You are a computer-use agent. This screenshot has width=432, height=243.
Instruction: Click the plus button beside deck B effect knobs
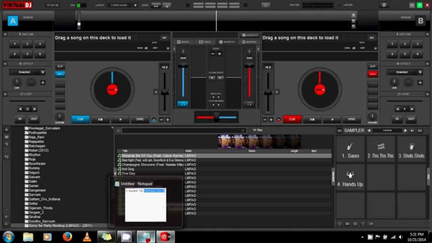point(420,82)
